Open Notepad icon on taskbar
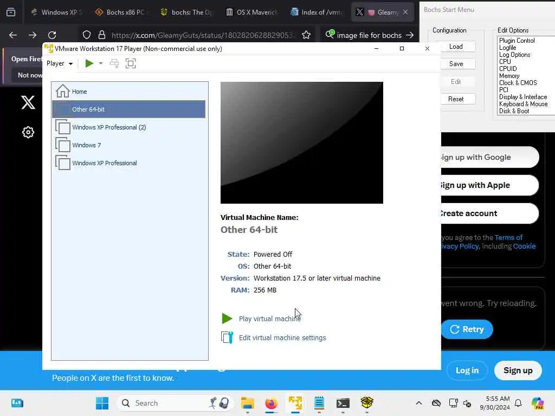Viewport: 555px width, 416px height. pos(319,403)
